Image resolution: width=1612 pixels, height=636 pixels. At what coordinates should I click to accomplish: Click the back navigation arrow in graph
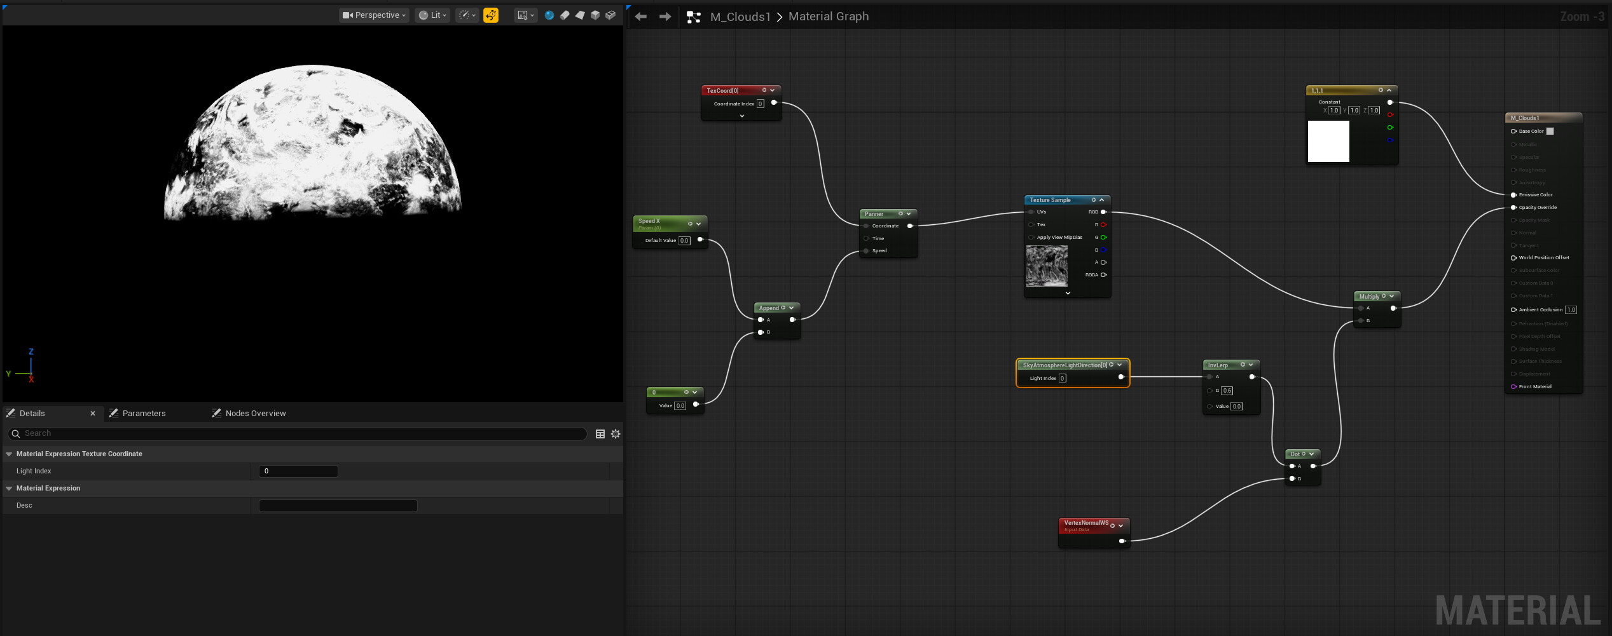641,17
